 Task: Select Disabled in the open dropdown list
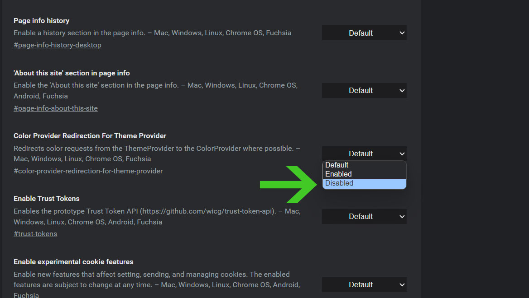click(364, 183)
